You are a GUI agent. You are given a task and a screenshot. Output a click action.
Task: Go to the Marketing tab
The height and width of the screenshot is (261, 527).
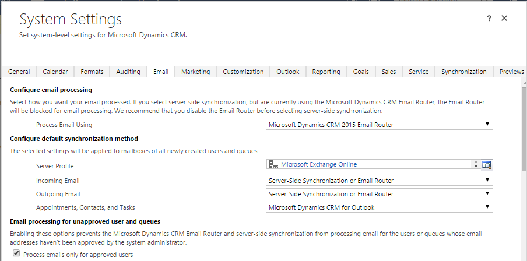[196, 72]
